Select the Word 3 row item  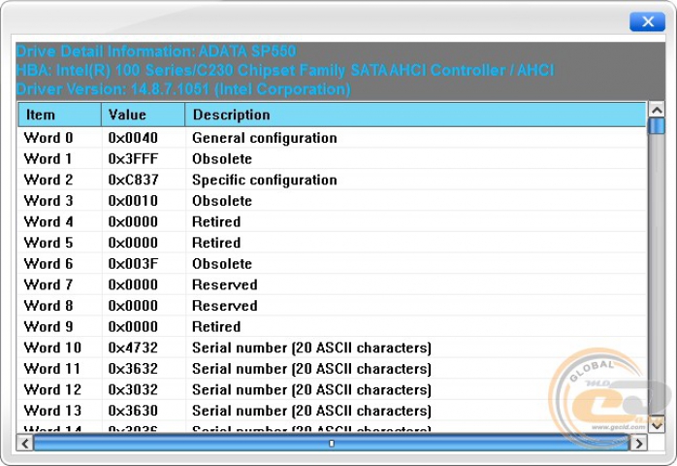tap(48, 201)
